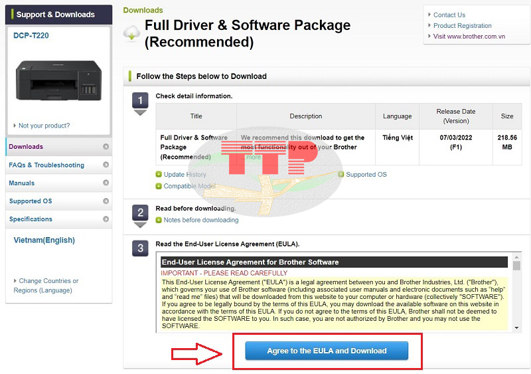Viewport: 531px width, 374px height.
Task: Click Change Countries or Regions (Language)
Action: [x=46, y=286]
